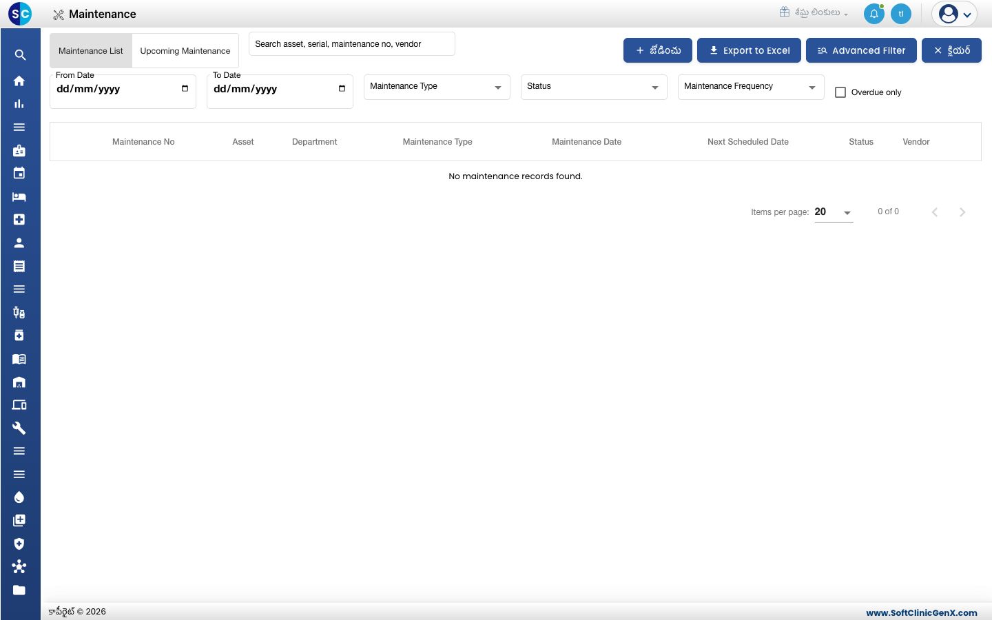Open the stacked plus pages sidebar icon
This screenshot has height=620, width=992.
pos(19,521)
